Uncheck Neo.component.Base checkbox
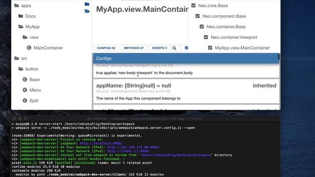This screenshot has height=177, width=315. tap(197, 16)
